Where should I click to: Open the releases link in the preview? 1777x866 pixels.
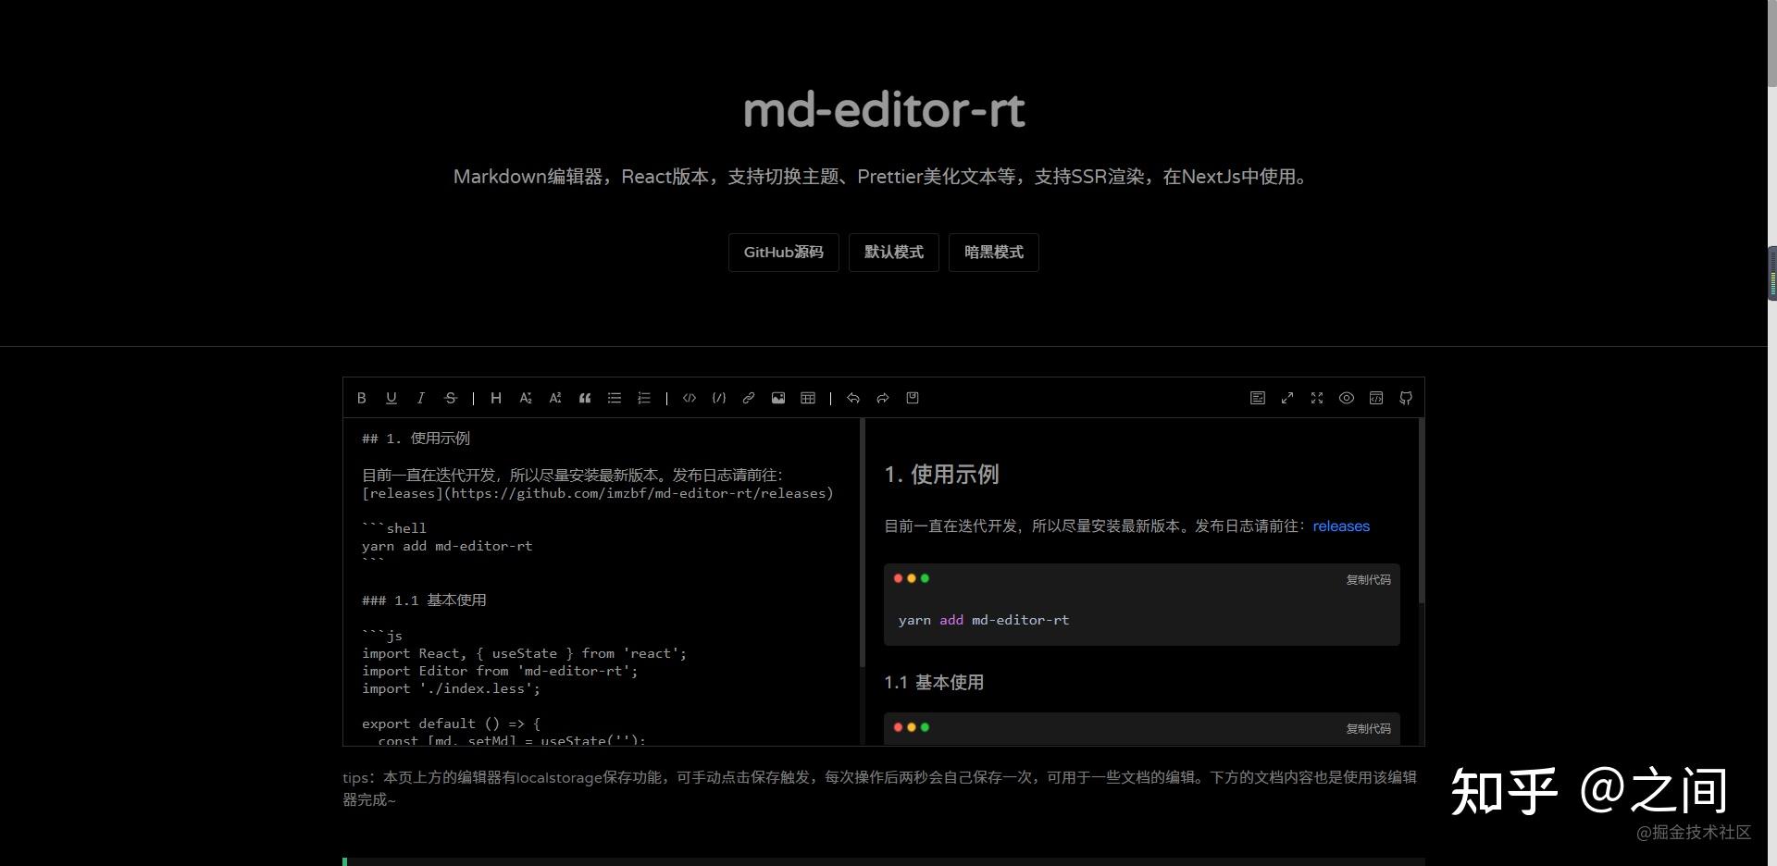[1340, 526]
